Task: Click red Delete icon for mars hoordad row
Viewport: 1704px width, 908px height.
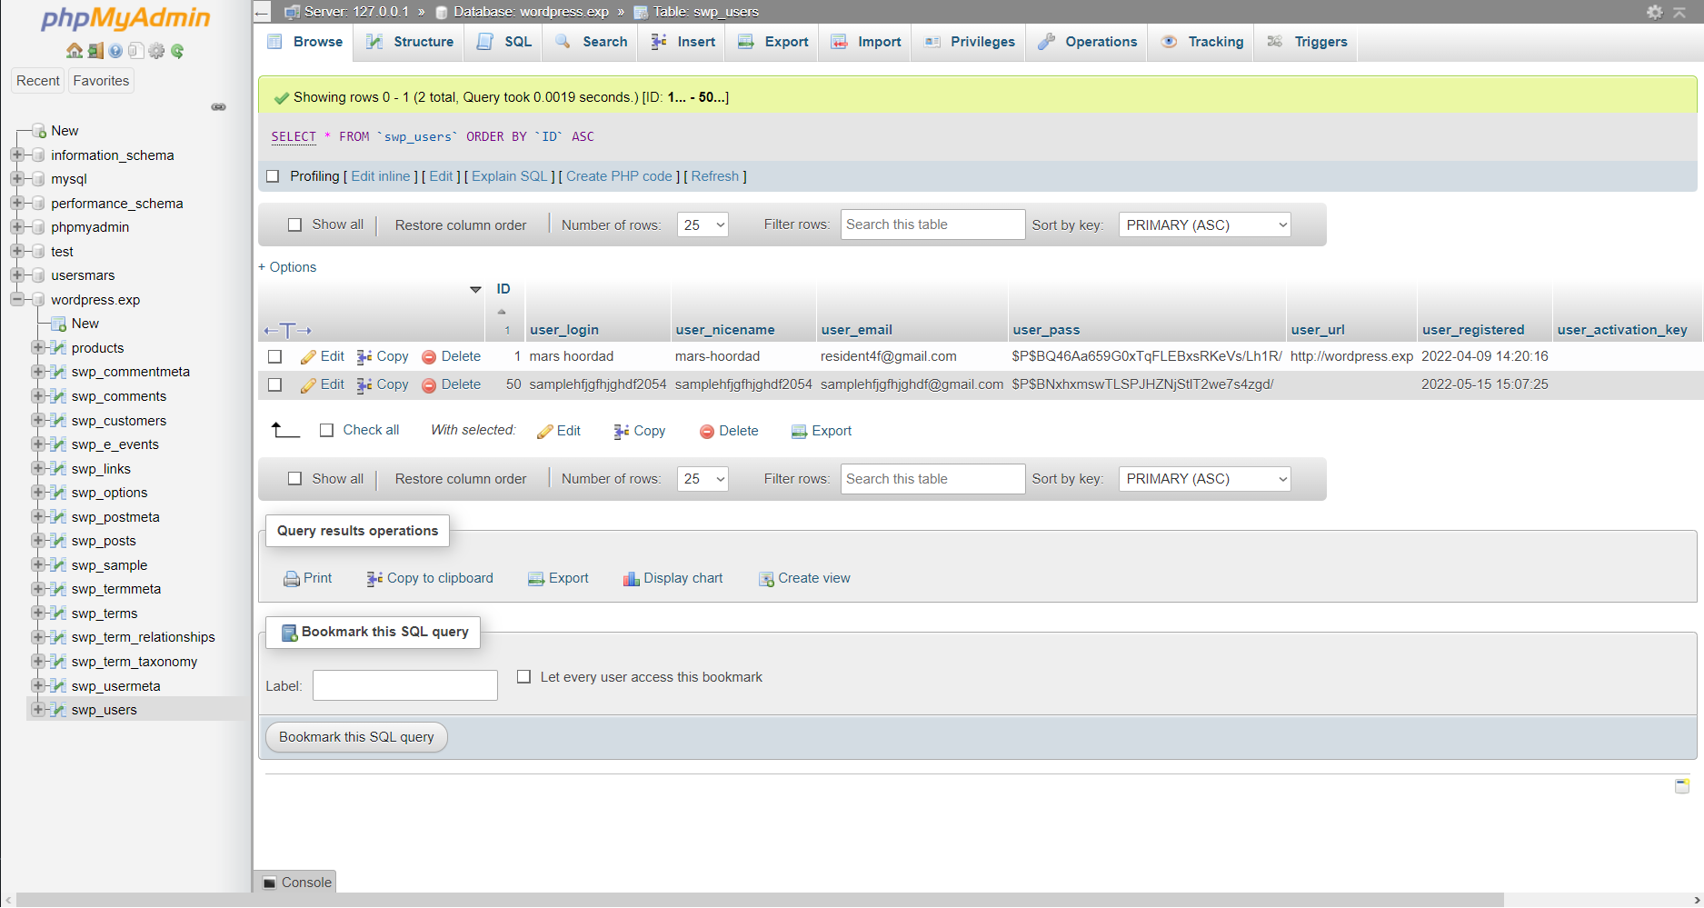Action: pyautogui.click(x=429, y=357)
